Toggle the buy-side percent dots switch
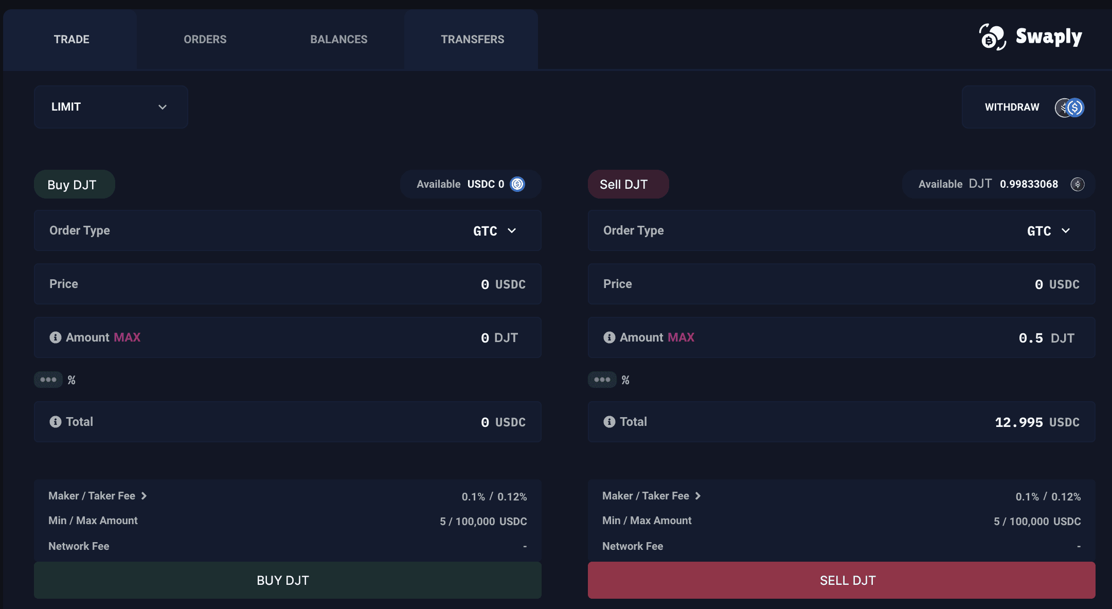Image resolution: width=1112 pixels, height=609 pixels. click(48, 380)
